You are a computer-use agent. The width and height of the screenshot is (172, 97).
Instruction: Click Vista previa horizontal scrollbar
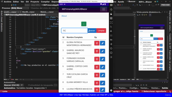(154, 79)
